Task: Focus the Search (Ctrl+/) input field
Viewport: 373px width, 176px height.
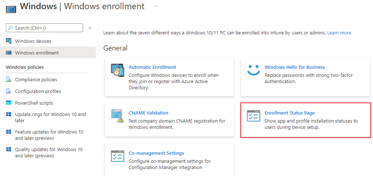Action: click(x=44, y=28)
